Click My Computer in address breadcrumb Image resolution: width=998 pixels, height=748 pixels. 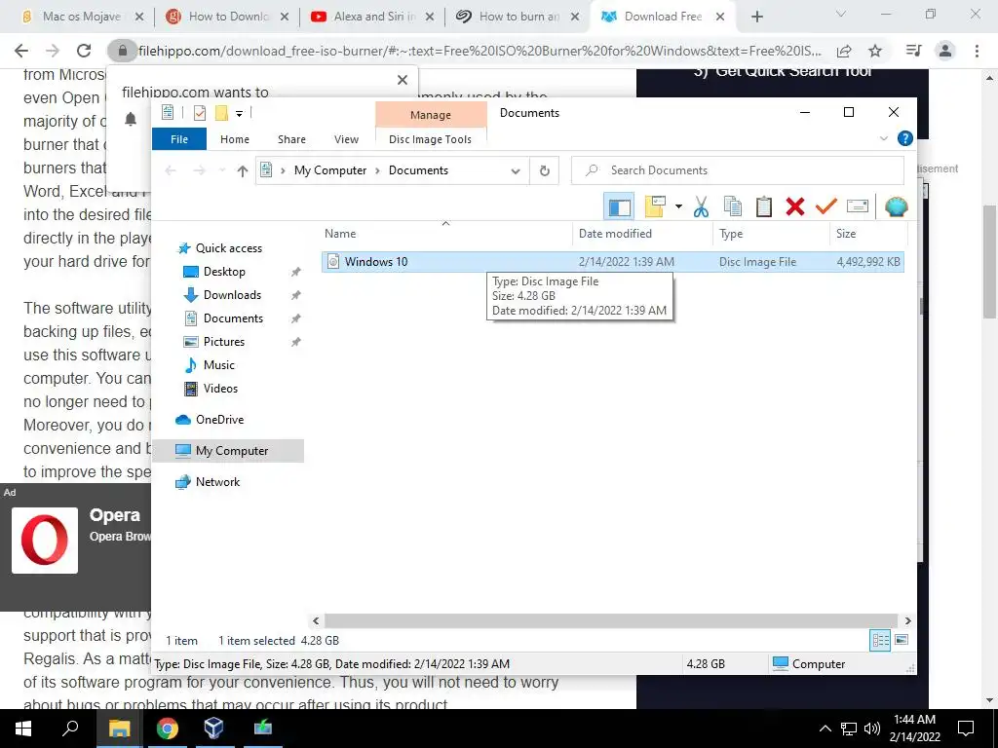pos(330,170)
